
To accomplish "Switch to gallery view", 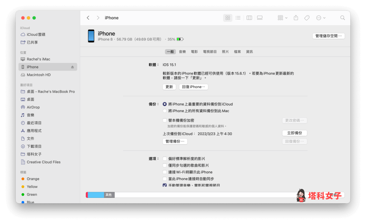I will [259, 18].
